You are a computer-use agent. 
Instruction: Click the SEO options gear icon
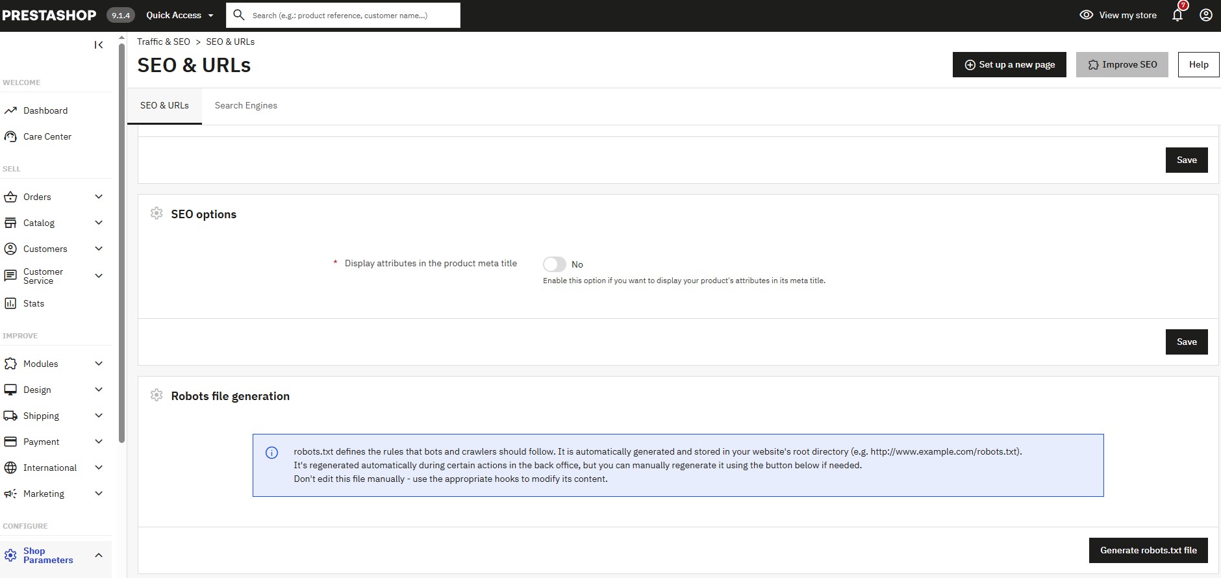click(x=157, y=213)
